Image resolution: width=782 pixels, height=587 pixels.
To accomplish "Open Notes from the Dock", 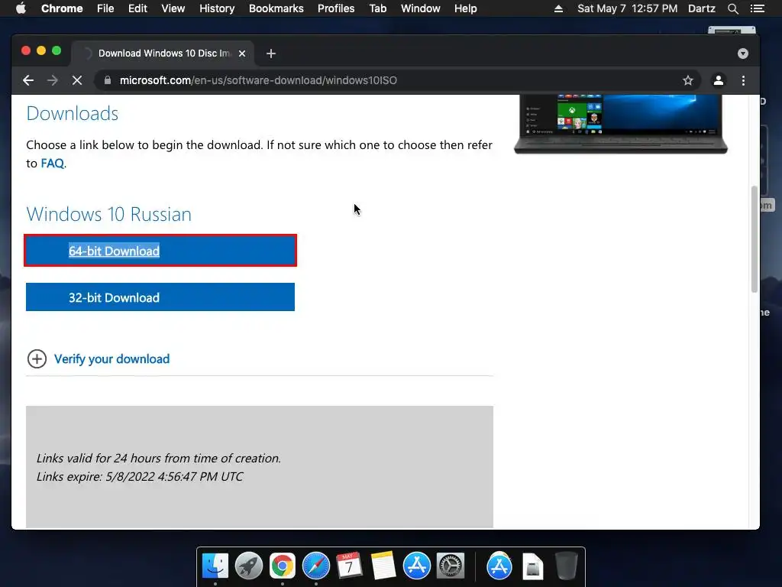I will tap(383, 566).
